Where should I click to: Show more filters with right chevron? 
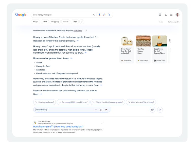coord(82,22)
